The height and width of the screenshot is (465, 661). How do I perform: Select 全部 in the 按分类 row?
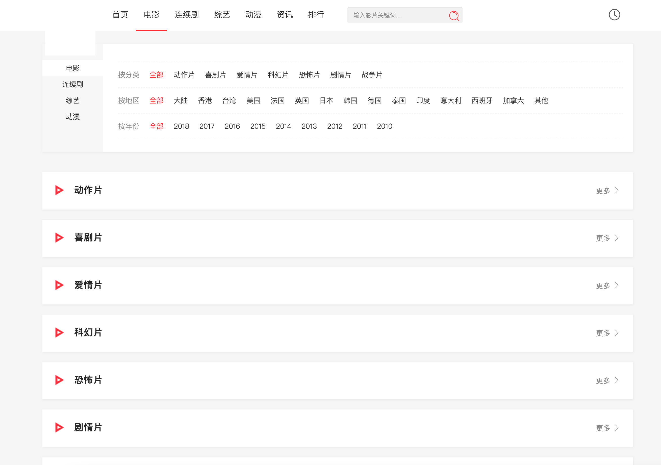click(157, 75)
